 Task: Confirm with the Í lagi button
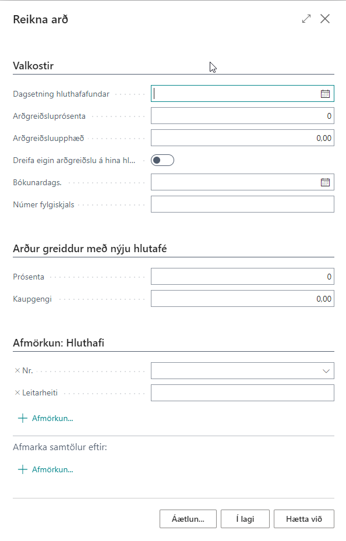pos(245,519)
